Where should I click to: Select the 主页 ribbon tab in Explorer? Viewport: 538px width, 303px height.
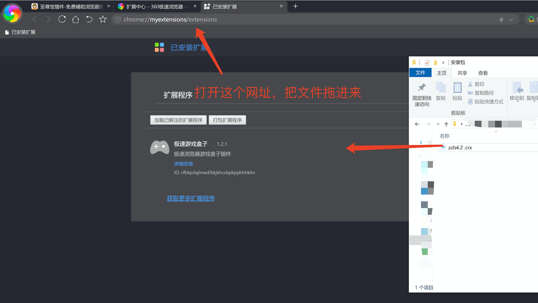pos(442,73)
